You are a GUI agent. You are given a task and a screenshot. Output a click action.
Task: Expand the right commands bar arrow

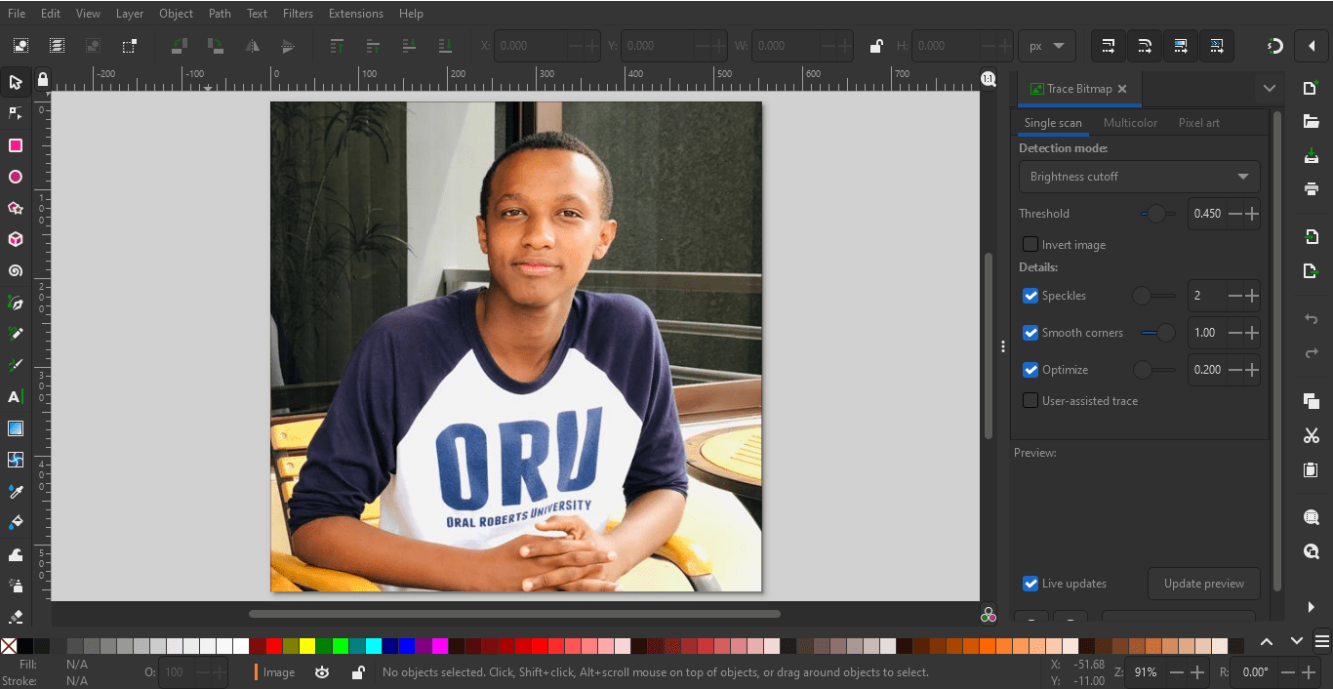pos(1312,607)
